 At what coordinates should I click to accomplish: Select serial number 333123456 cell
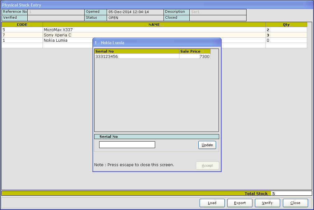pyautogui.click(x=137, y=56)
